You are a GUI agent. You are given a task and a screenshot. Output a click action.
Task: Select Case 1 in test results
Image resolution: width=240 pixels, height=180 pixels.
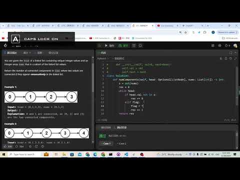106,143
